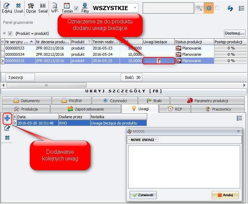The width and height of the screenshot is (248, 204).
Task: Click the progress bar for 000000534
Action: coord(231,54)
